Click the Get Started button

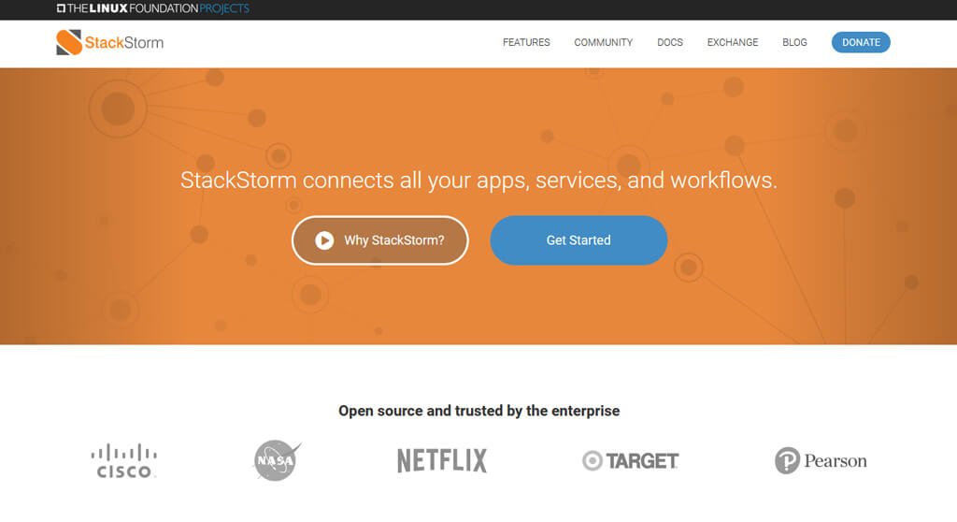[578, 240]
